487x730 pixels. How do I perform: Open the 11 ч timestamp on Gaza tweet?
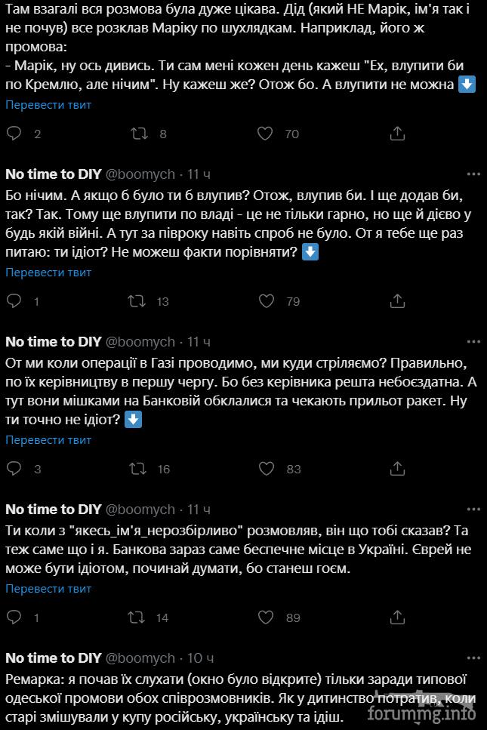(x=199, y=342)
